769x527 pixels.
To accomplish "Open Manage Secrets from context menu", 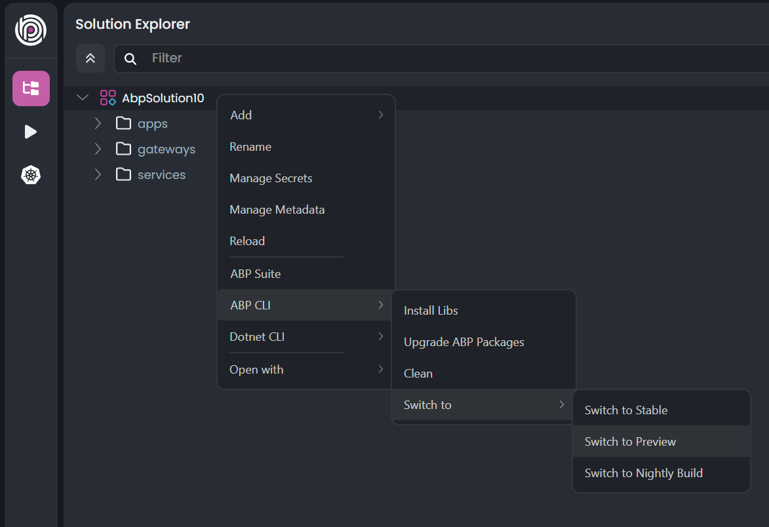I will (x=271, y=178).
